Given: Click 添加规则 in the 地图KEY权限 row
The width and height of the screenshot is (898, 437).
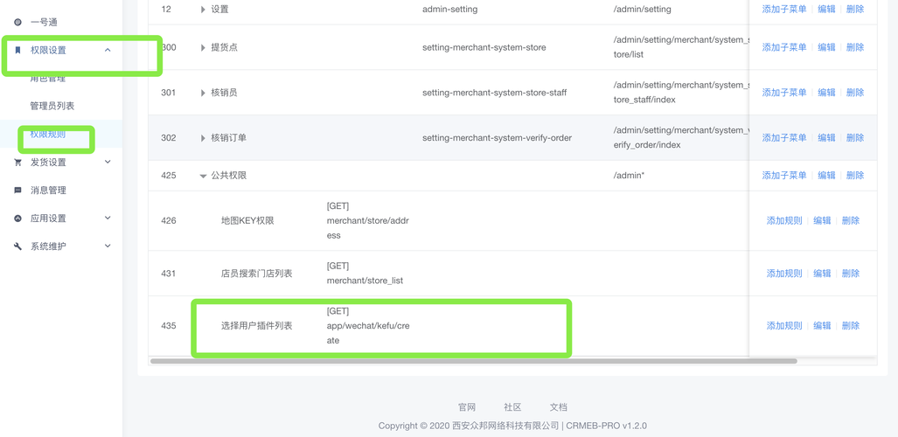Looking at the screenshot, I should pos(784,220).
